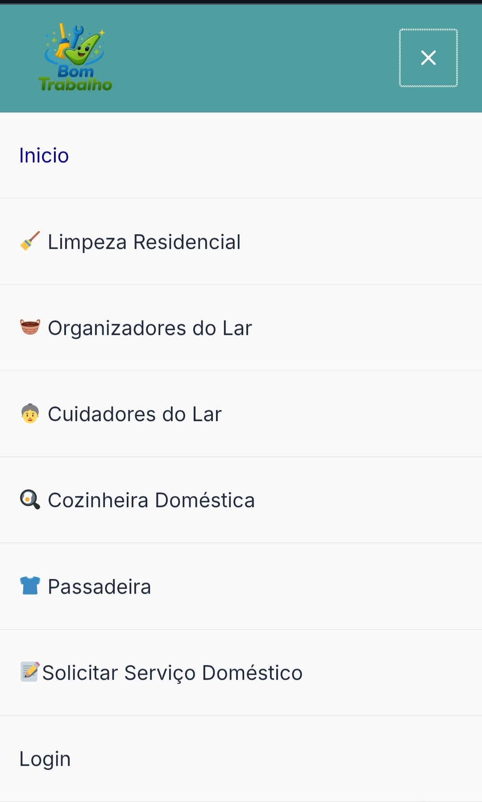Tap the frying pan egg icon

(x=30, y=500)
